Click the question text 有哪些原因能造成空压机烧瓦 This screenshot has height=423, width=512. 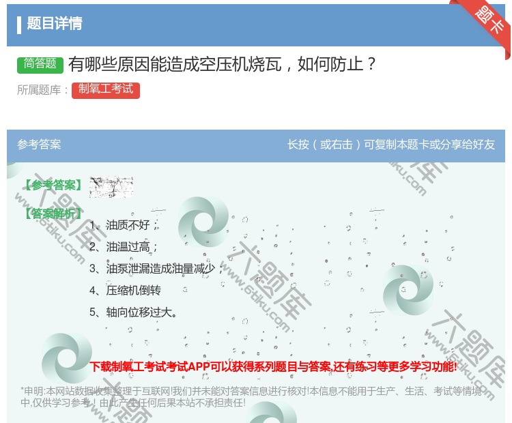175,64
